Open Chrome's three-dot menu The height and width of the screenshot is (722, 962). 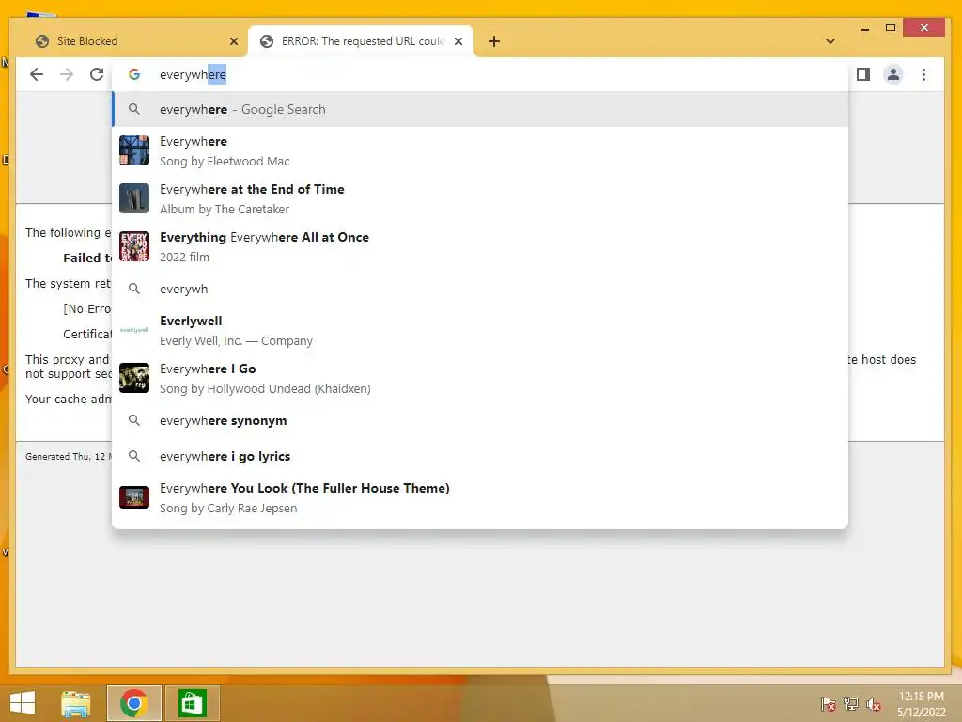[924, 74]
